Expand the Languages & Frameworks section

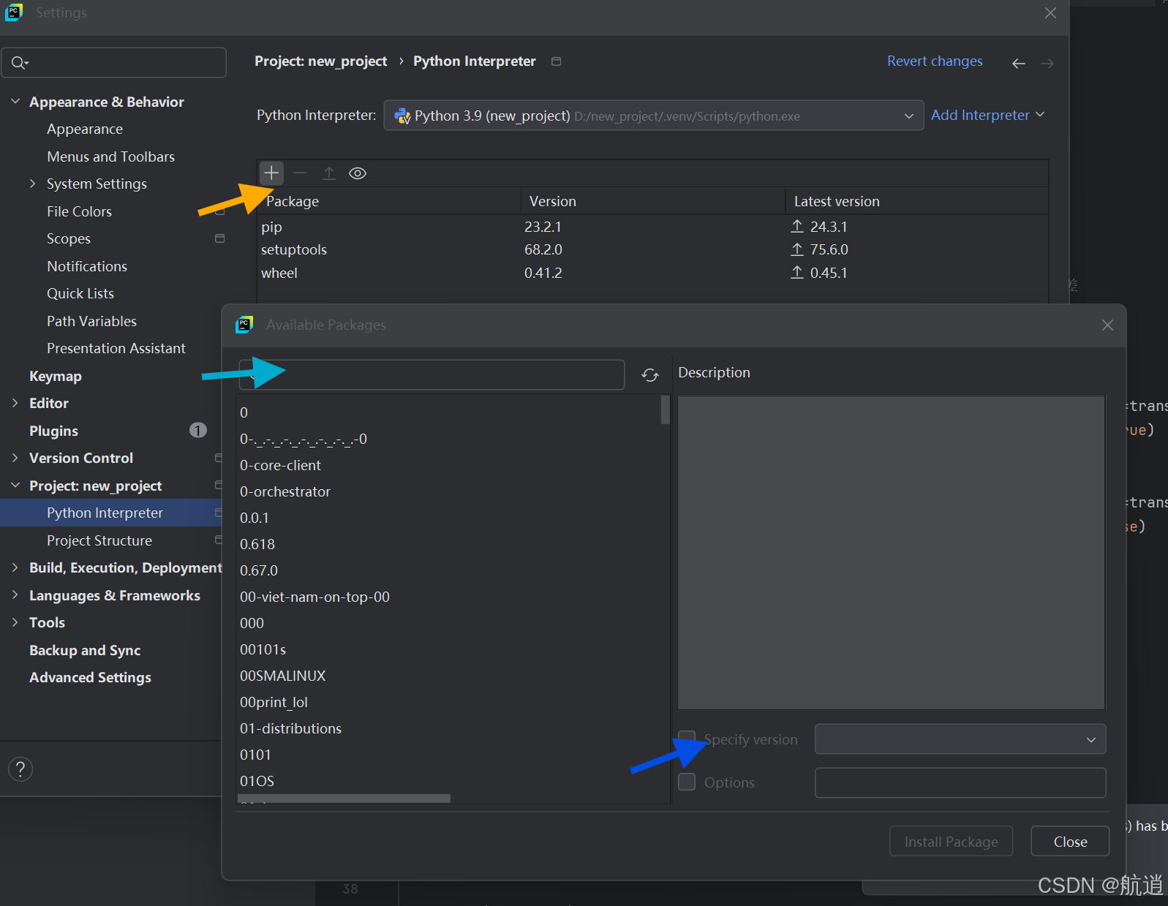(x=15, y=595)
